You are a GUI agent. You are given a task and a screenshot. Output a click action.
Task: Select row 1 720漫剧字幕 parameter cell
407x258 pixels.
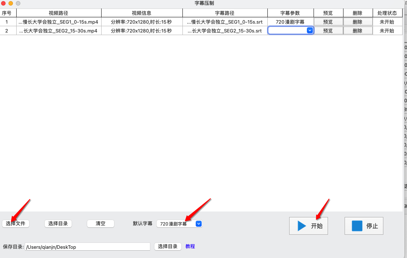pyautogui.click(x=290, y=22)
